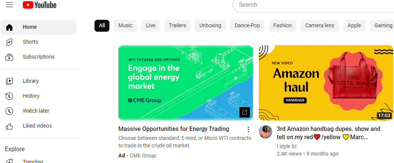
Task: Open the ad's three-dot options menu
Action: coord(248,129)
